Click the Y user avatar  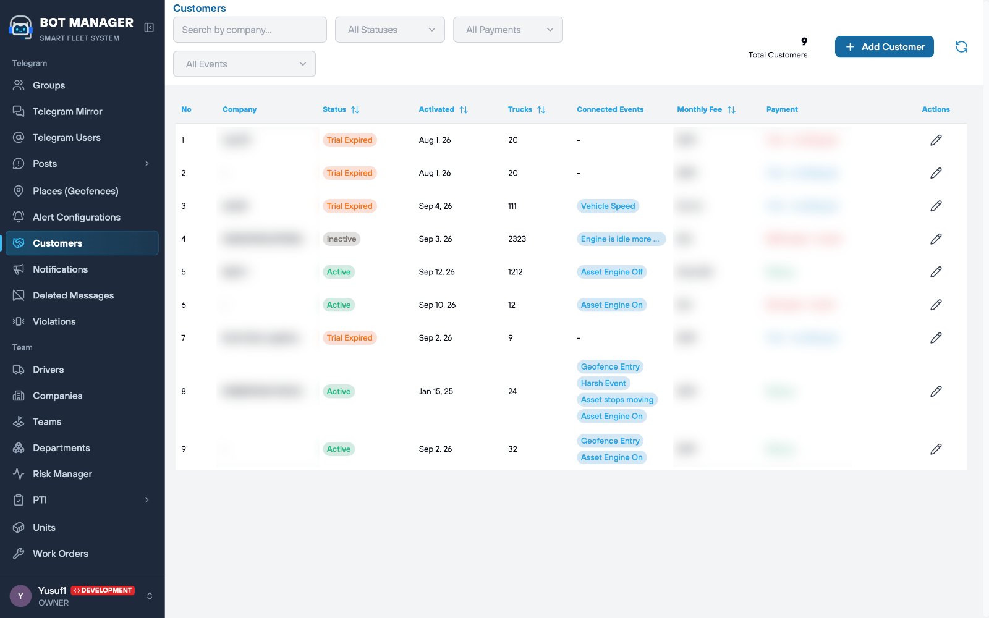(x=20, y=596)
